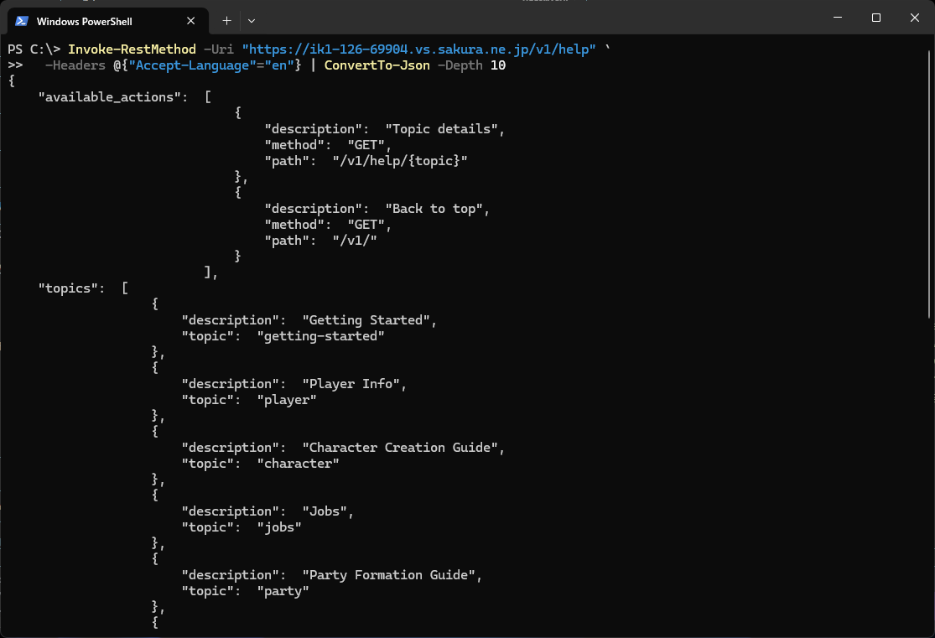Expand the new tab profile dropdown chevron
Viewport: 935px width, 638px height.
click(x=252, y=20)
